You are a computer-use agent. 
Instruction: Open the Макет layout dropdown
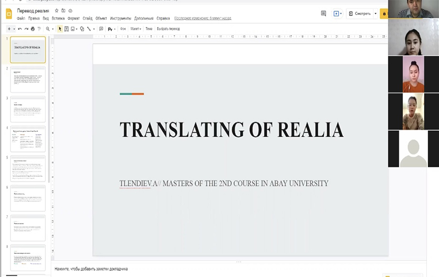[136, 29]
